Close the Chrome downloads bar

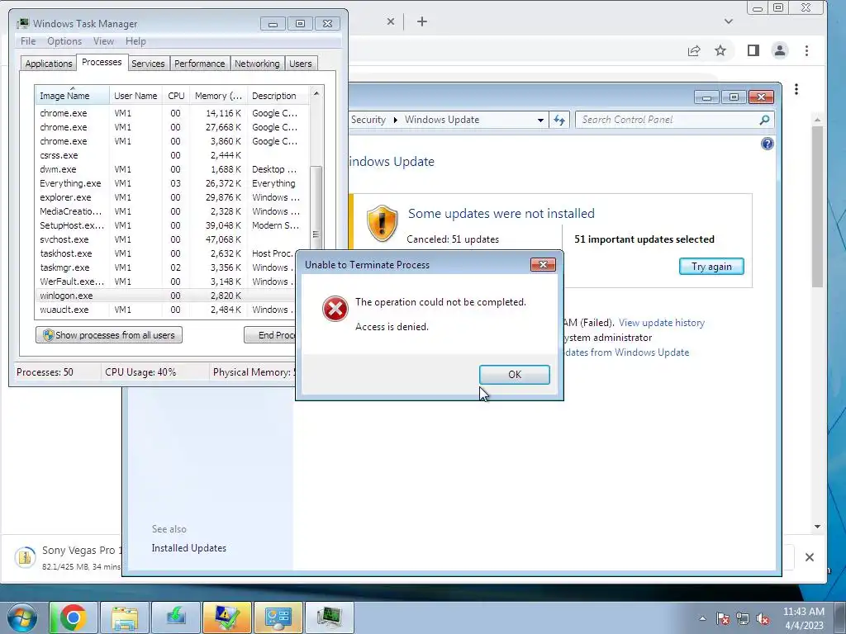coord(810,557)
